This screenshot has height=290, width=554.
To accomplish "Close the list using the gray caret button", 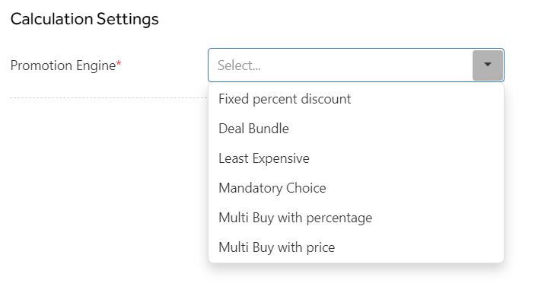I will (x=488, y=65).
